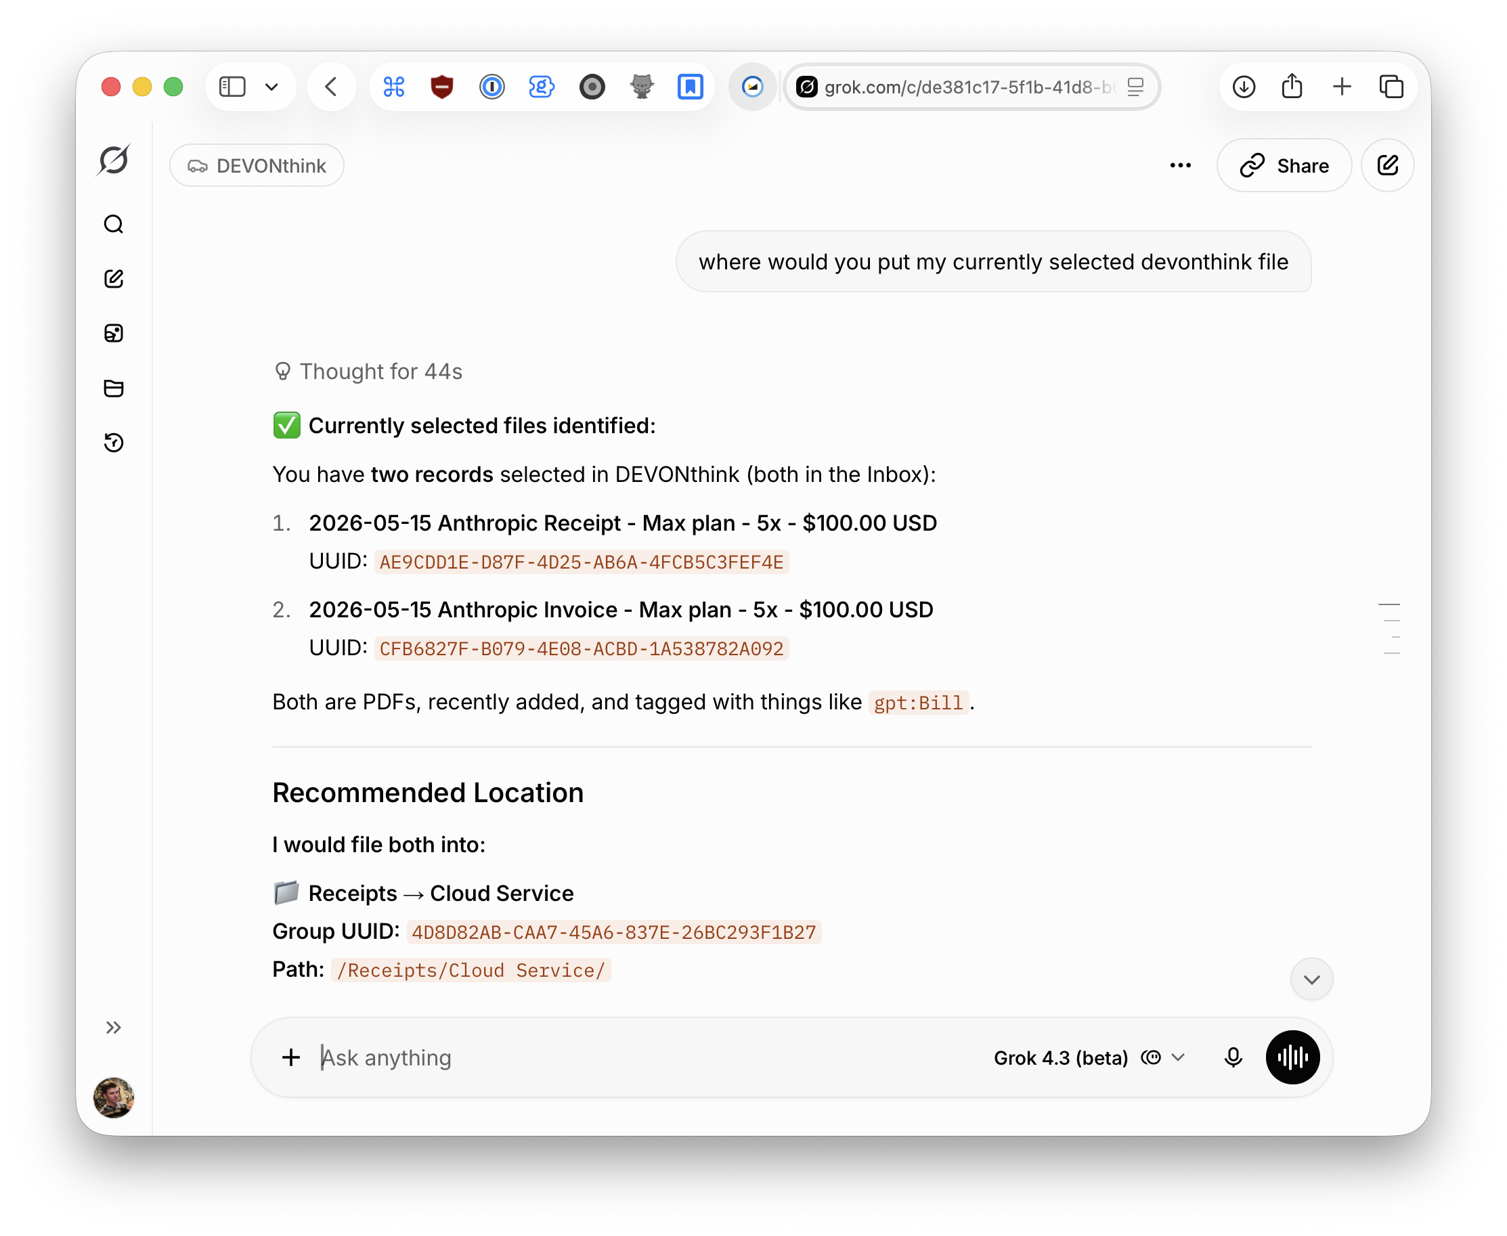Click the gray cat face extension icon
This screenshot has width=1507, height=1236.
click(642, 87)
